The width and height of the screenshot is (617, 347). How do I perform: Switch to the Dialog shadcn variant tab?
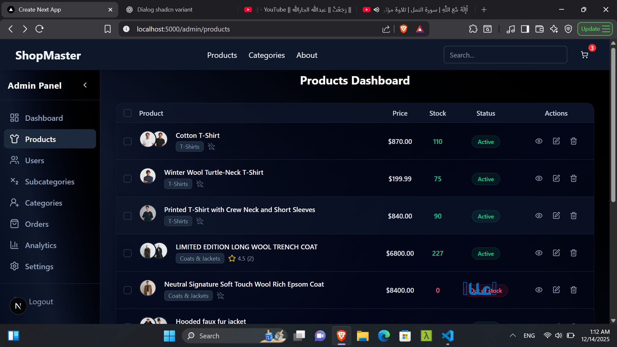165,10
